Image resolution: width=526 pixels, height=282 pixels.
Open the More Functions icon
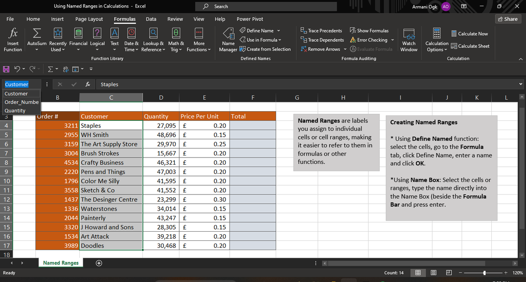199,33
